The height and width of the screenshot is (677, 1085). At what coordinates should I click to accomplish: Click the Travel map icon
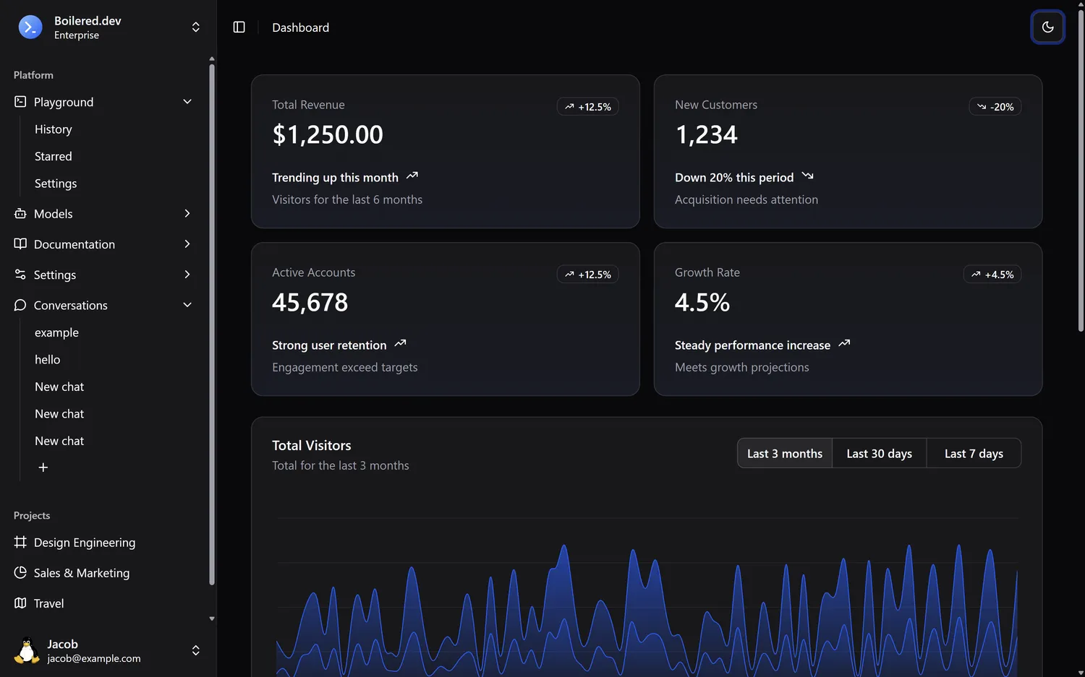point(20,603)
